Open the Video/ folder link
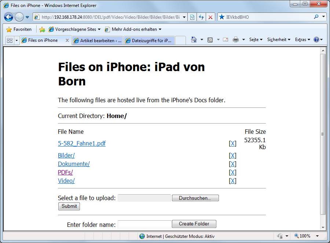Viewport: 330px width, 243px height. coord(66,181)
